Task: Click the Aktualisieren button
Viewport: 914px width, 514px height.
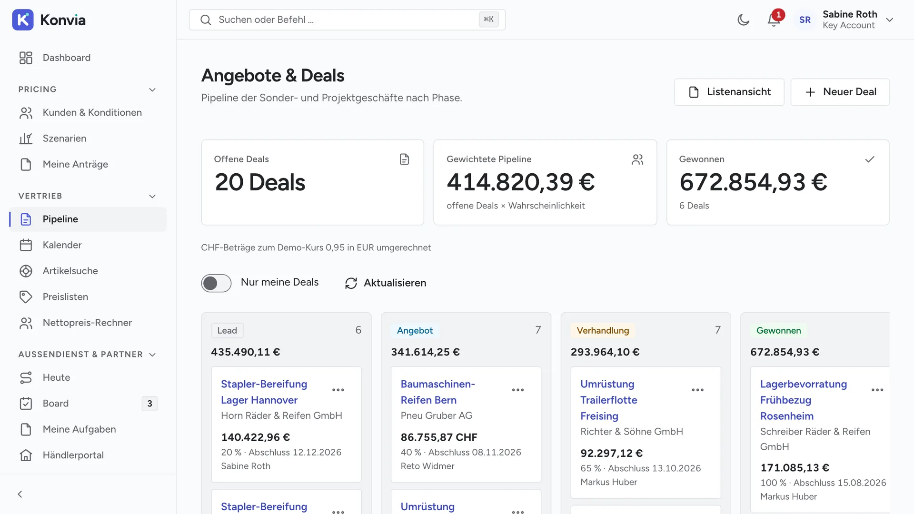Action: (386, 283)
